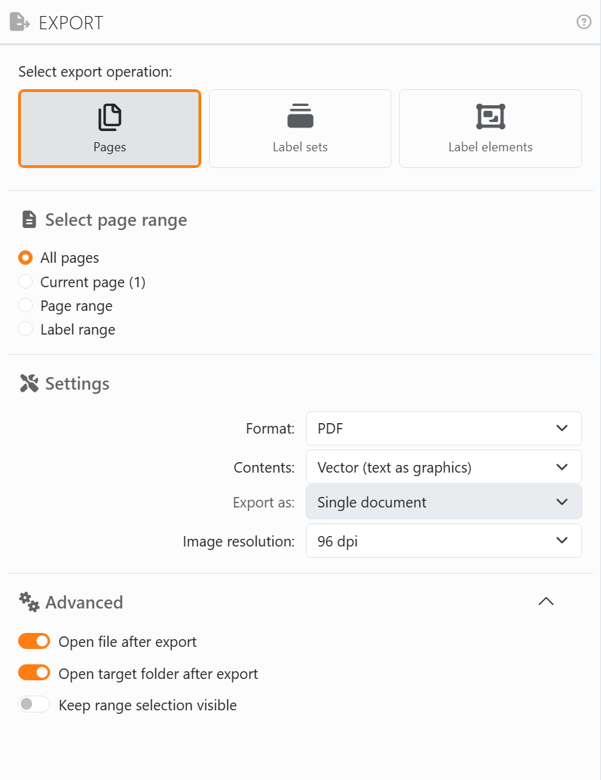Click the Label elements frame icon

(491, 116)
